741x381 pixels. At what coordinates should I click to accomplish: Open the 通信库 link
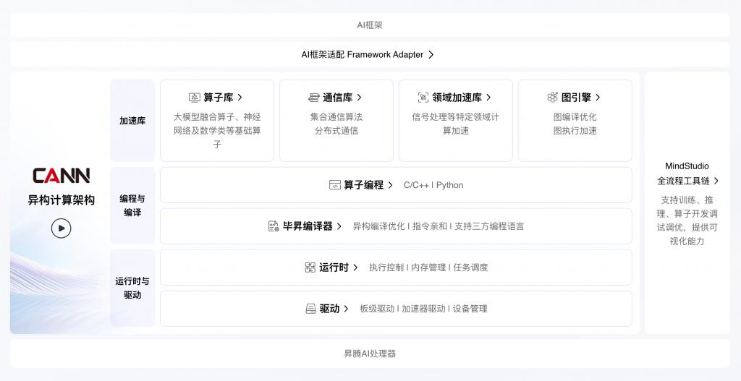click(x=337, y=98)
